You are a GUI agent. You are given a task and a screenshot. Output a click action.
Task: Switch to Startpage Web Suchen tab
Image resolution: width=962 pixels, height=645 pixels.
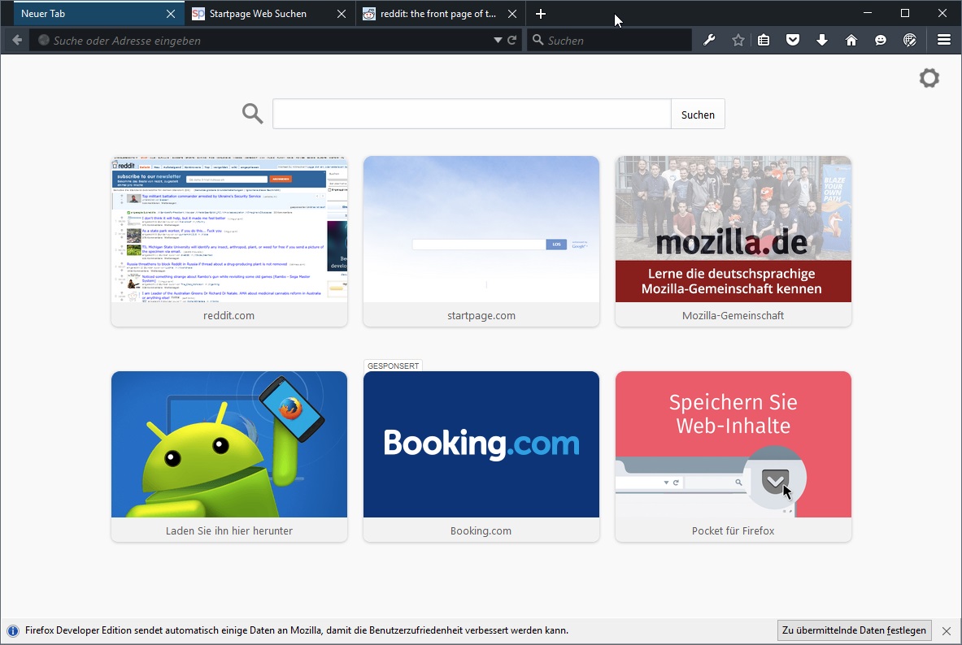pos(270,14)
